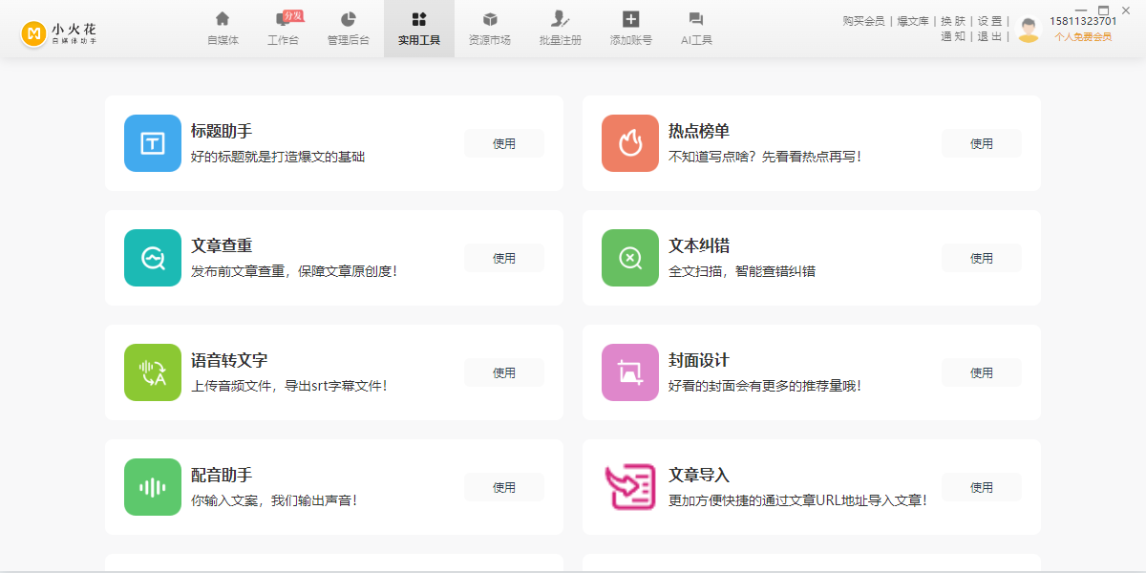Click the 配音助手 title text
Image resolution: width=1146 pixels, height=573 pixels.
[x=222, y=476]
